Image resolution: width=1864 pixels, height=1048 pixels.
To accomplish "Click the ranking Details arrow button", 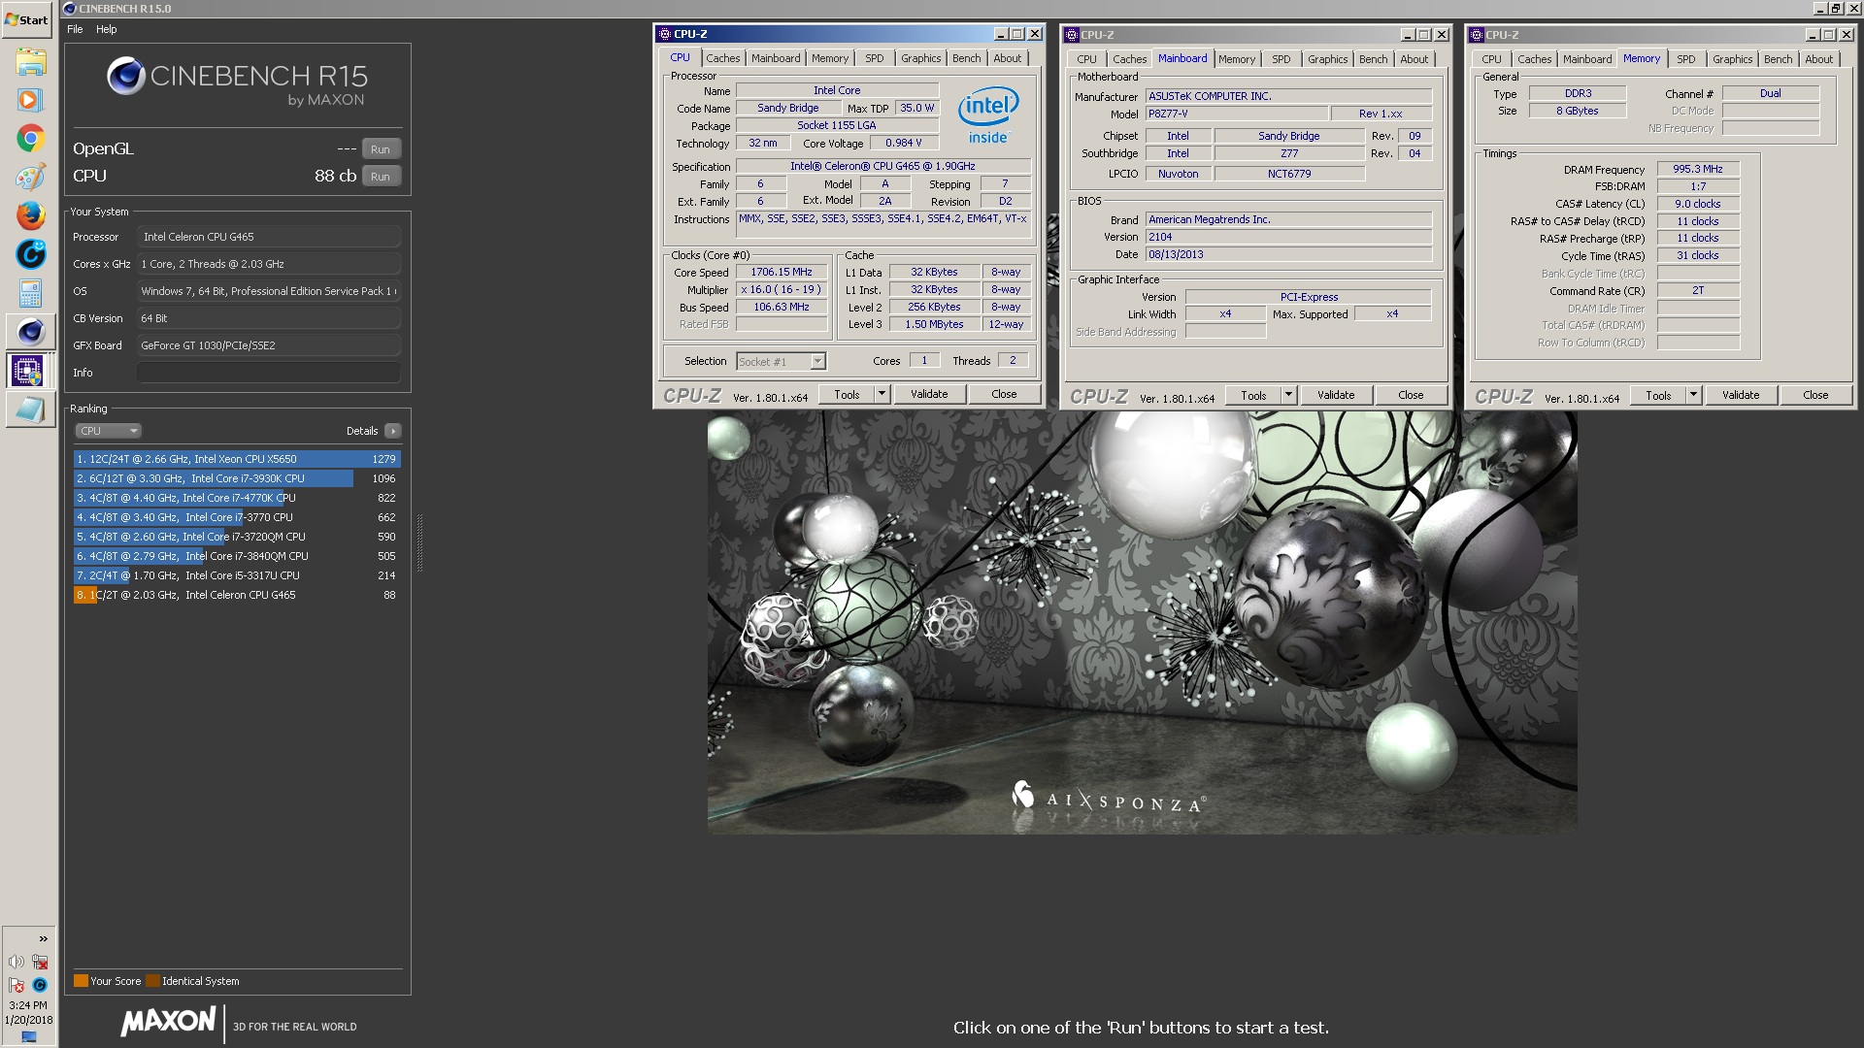I will pyautogui.click(x=392, y=431).
